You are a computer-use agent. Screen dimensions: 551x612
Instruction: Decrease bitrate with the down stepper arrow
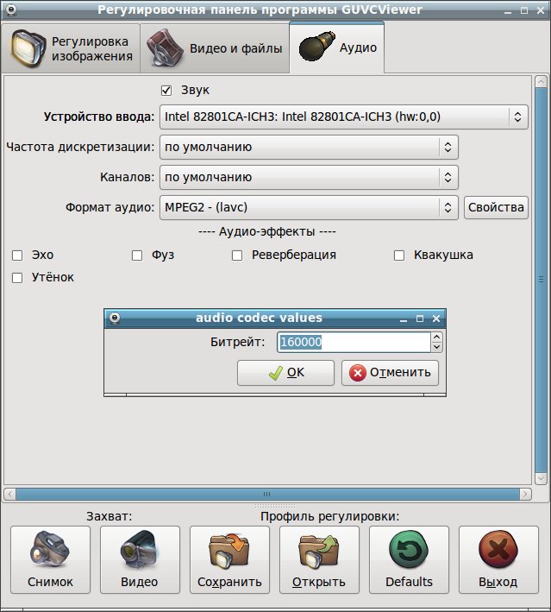click(436, 347)
